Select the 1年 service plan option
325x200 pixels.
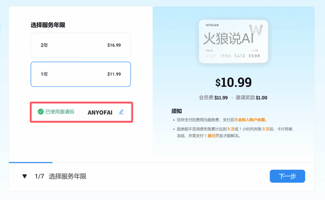[x=81, y=74]
